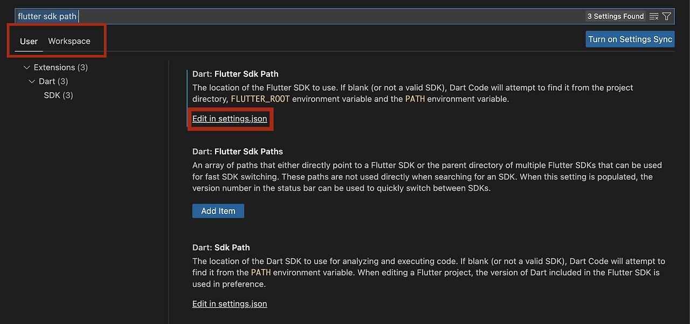Click the 3 Settings Found badge
Viewport: 690px width, 324px height.
point(616,16)
